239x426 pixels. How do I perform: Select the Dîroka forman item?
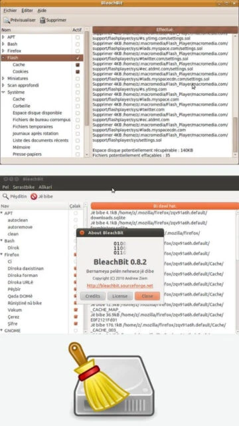click(23, 276)
